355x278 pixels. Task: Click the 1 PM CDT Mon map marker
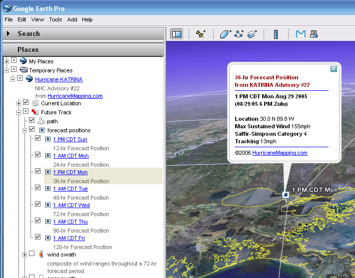pos(286,195)
